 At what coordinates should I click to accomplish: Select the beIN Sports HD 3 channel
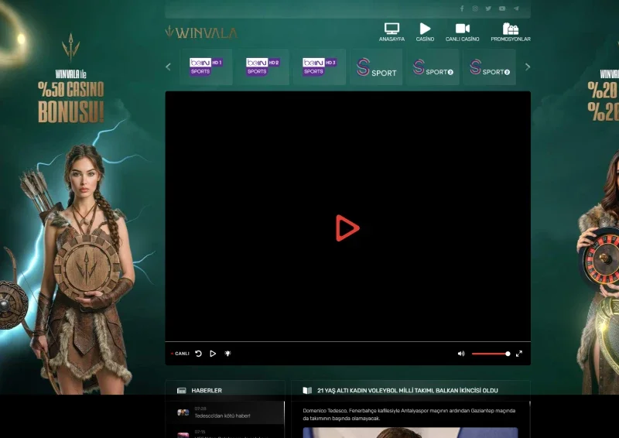click(x=319, y=67)
